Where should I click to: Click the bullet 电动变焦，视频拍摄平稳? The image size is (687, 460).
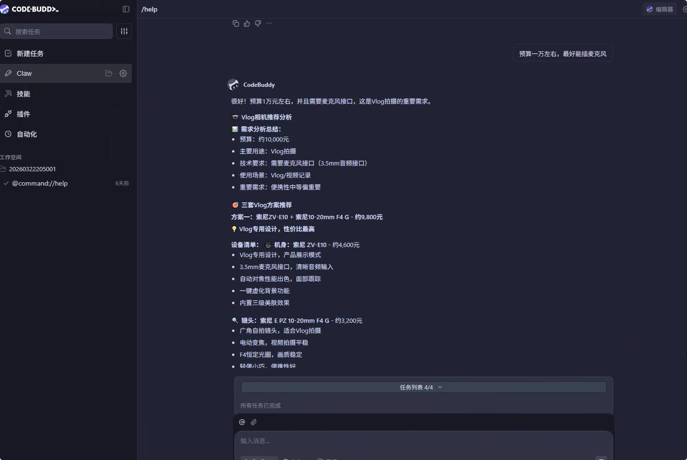click(x=274, y=342)
